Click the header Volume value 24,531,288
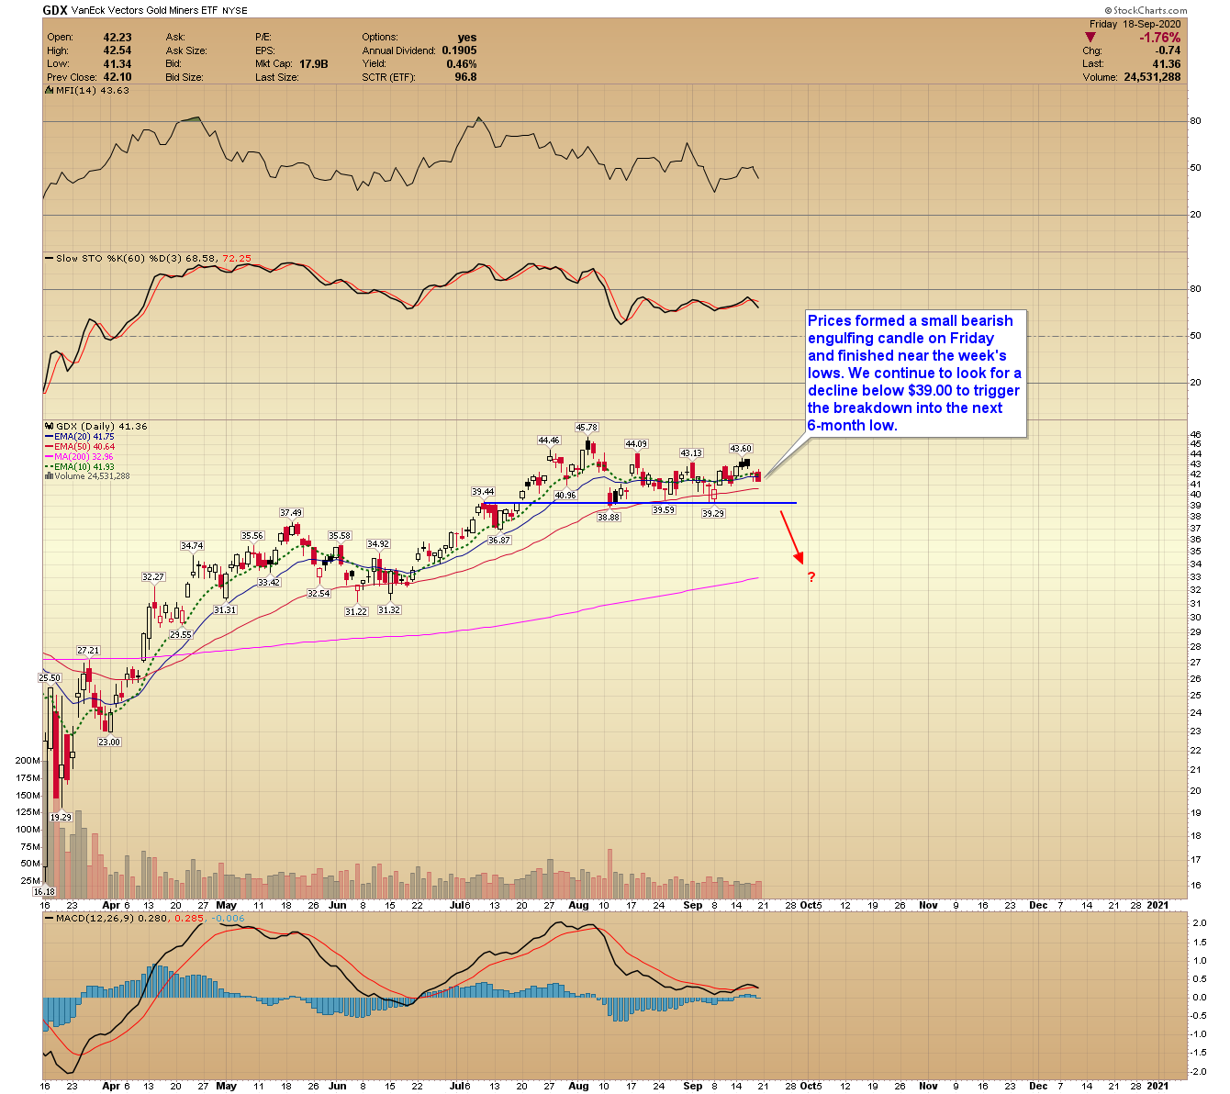1230x1094 pixels. coord(1152,78)
